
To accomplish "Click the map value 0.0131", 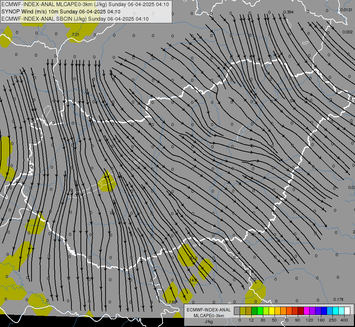I will [x=346, y=10].
